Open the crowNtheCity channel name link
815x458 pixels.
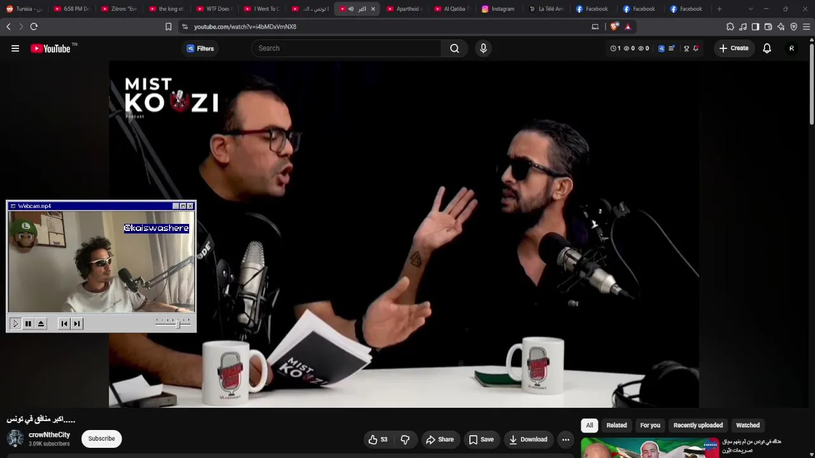(49, 434)
